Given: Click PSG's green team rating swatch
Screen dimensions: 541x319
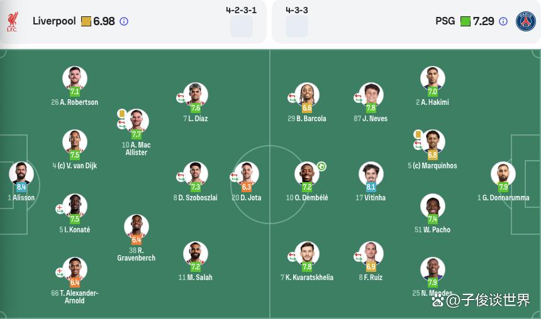Looking at the screenshot, I should pos(466,21).
